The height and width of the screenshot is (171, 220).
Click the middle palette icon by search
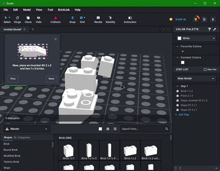(x=108, y=129)
